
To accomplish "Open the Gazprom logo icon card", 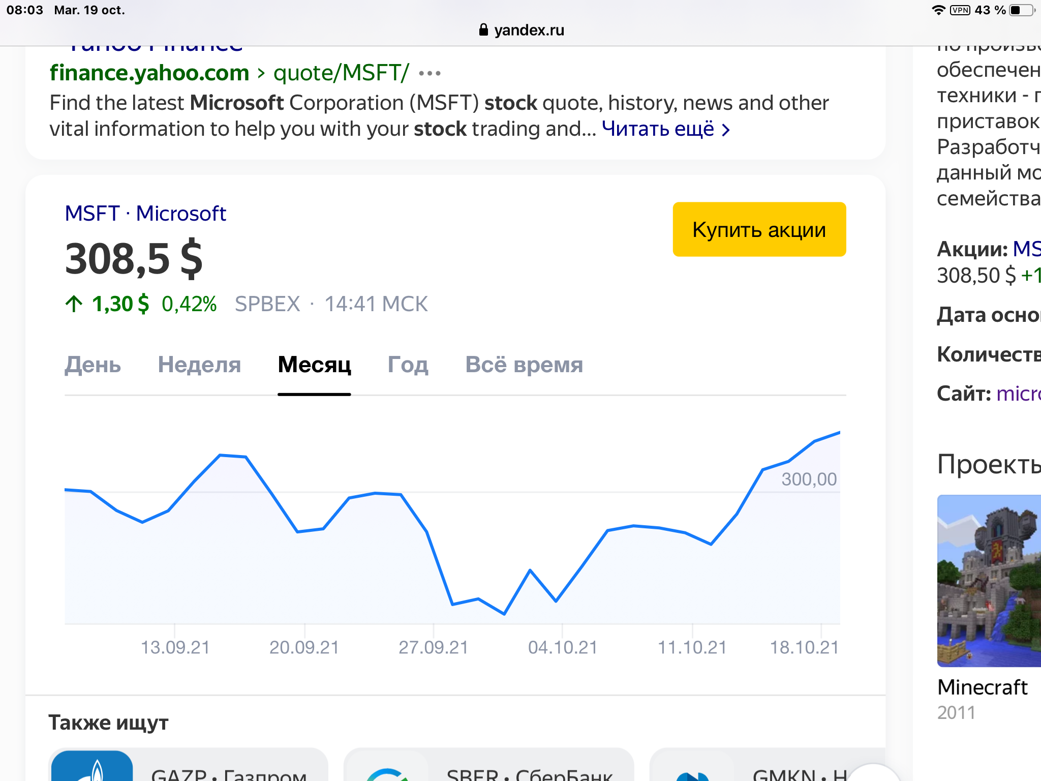I will [92, 766].
